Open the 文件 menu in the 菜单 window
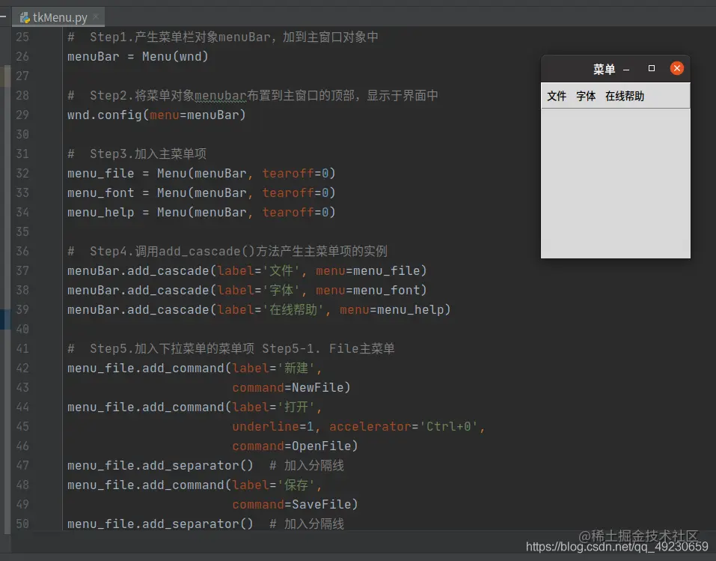 [557, 96]
